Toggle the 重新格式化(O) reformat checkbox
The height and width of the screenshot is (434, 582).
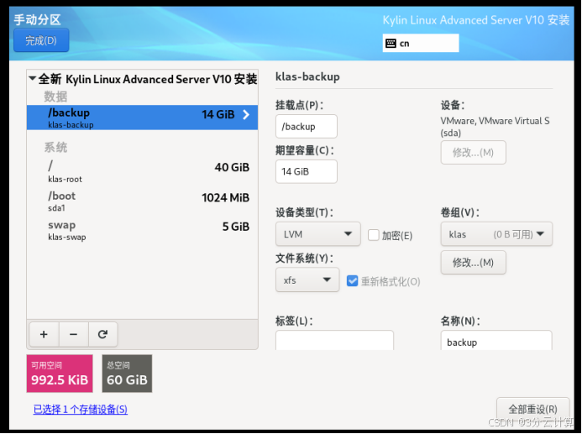352,281
